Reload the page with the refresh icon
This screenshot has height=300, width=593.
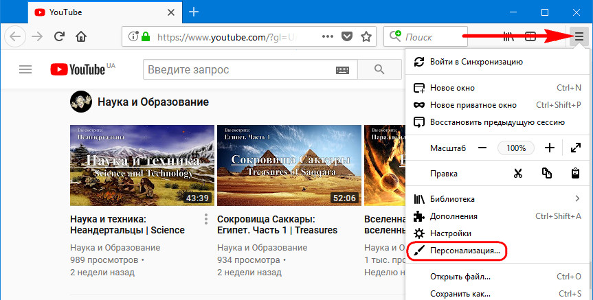click(60, 36)
